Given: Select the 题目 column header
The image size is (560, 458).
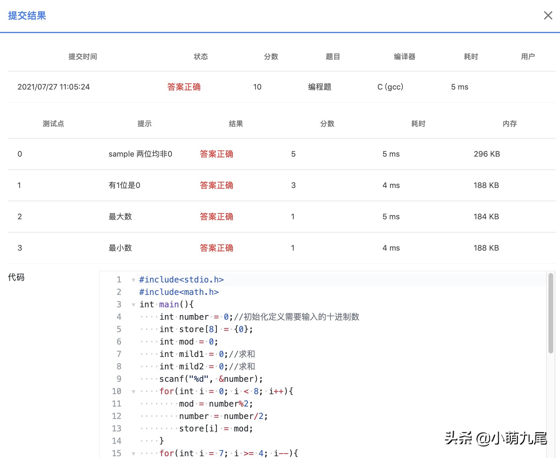Looking at the screenshot, I should [333, 56].
